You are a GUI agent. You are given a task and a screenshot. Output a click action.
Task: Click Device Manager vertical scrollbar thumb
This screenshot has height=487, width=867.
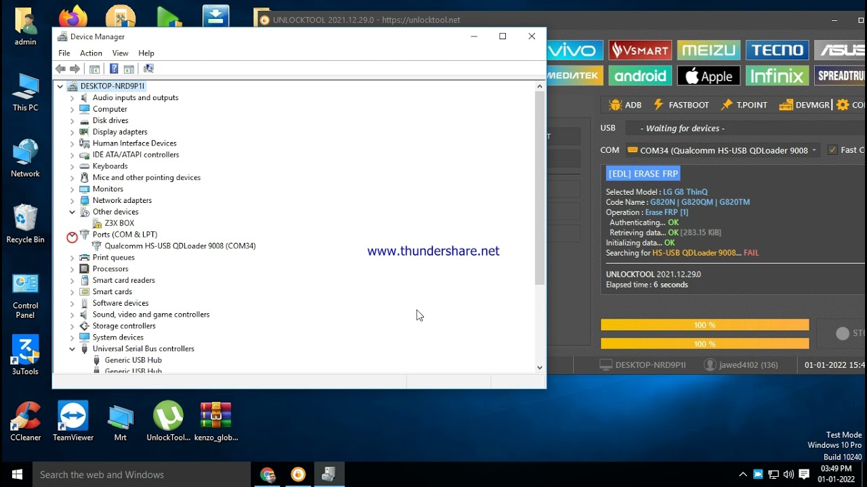(x=540, y=187)
